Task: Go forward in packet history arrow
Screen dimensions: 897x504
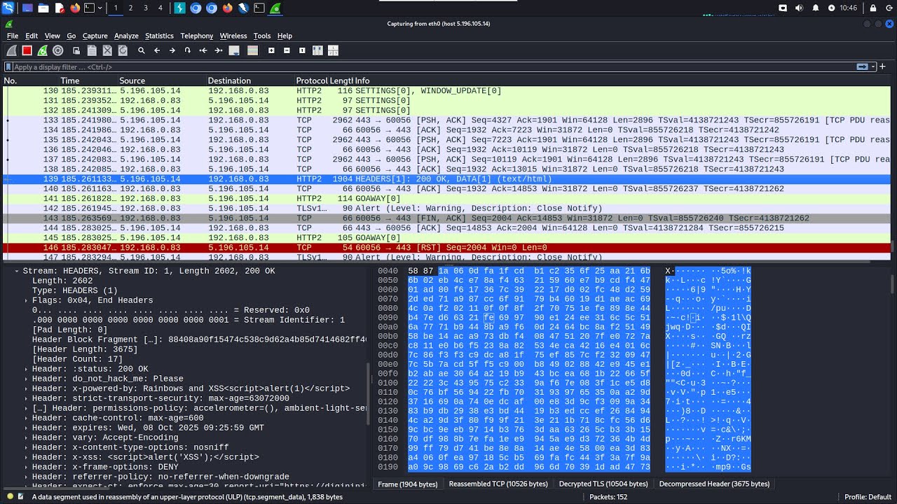Action: (x=172, y=50)
